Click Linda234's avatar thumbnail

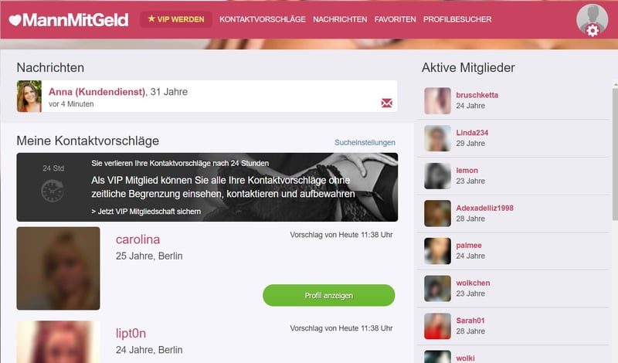click(437, 138)
